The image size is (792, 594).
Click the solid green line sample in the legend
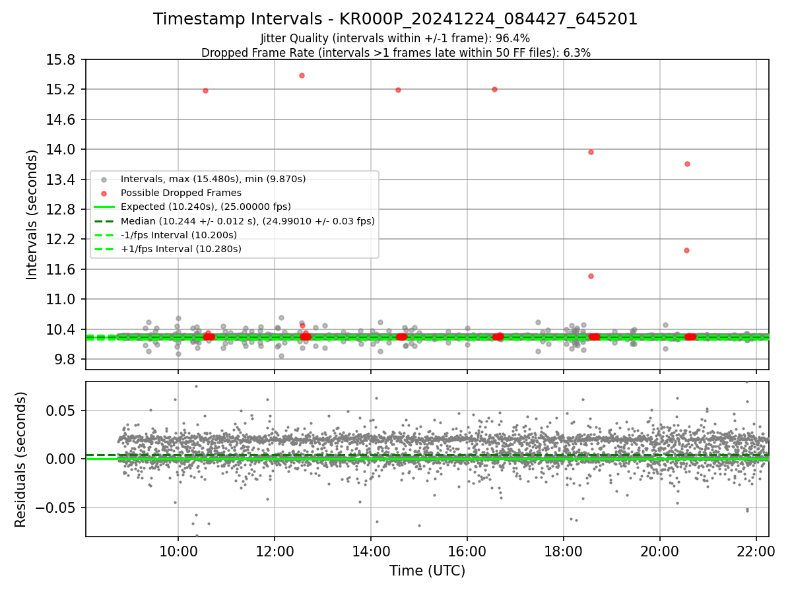tap(104, 207)
